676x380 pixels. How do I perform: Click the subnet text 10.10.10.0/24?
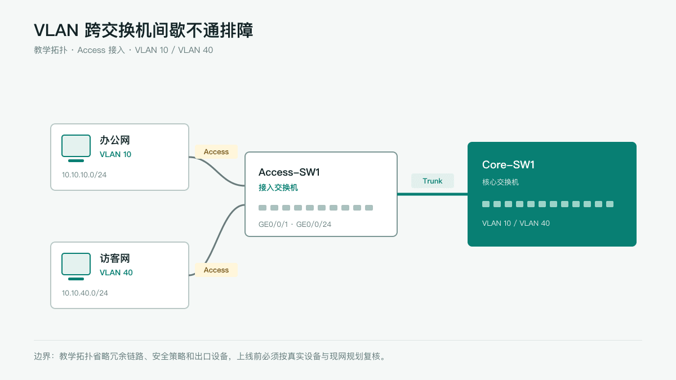pos(84,175)
